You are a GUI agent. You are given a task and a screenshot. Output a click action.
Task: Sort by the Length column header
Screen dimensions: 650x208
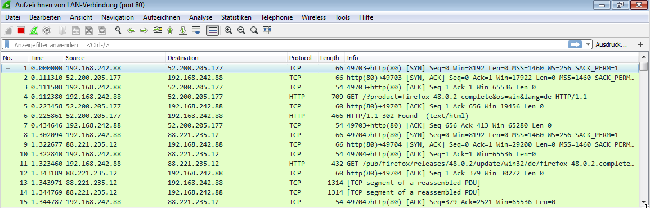point(331,58)
